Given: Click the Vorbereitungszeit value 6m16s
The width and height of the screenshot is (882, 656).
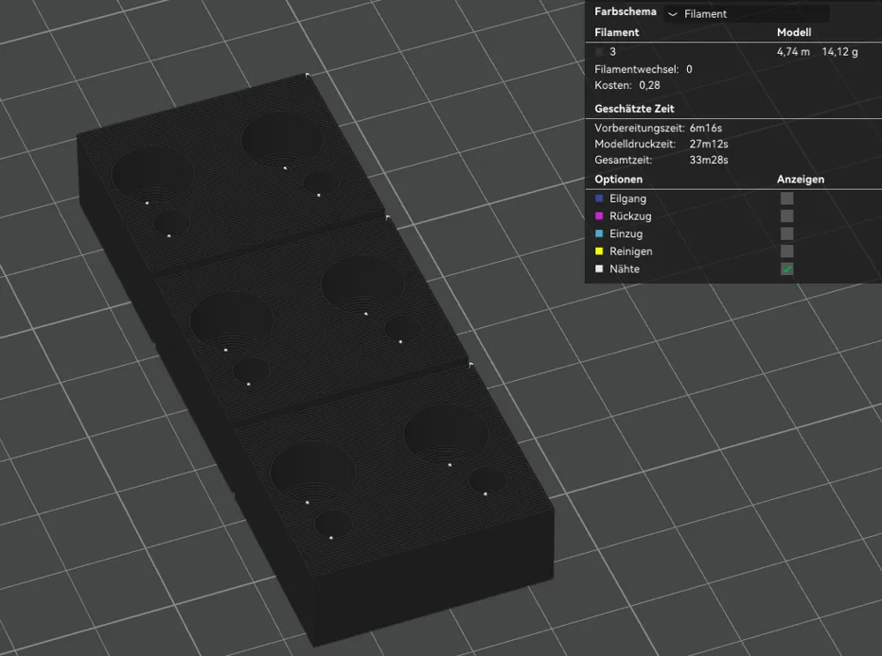Looking at the screenshot, I should [706, 128].
